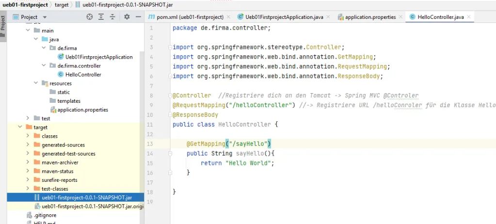Collapse the de.firma package
This screenshot has width=496, height=224.
pos(44,48)
